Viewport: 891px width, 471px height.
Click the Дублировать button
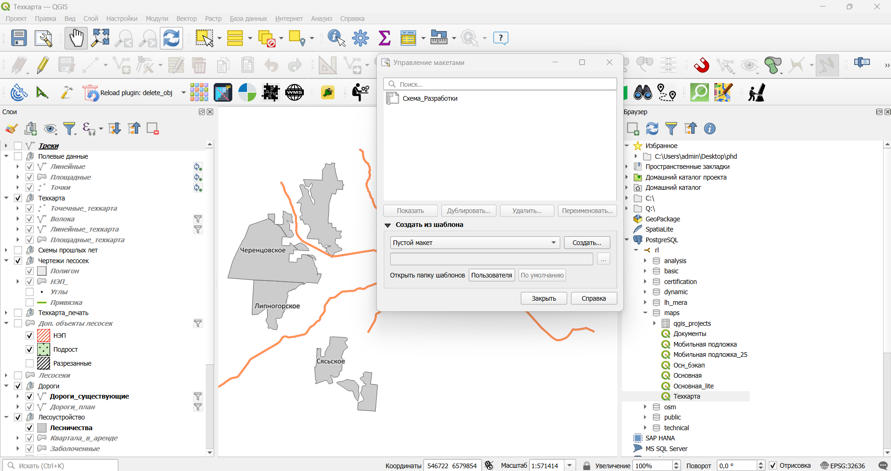(469, 211)
